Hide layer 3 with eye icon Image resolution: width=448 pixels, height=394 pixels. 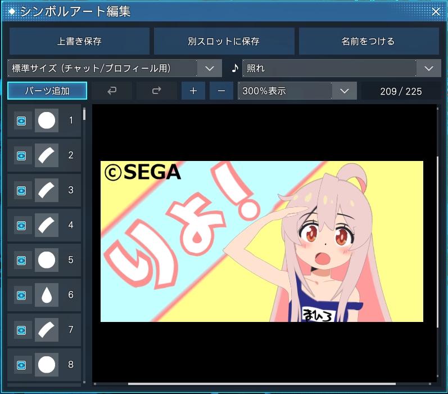click(x=21, y=191)
